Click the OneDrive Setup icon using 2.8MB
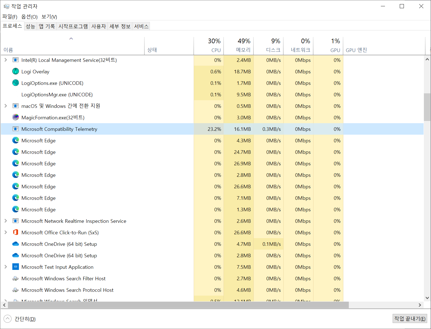This screenshot has width=431, height=329. (x=16, y=255)
